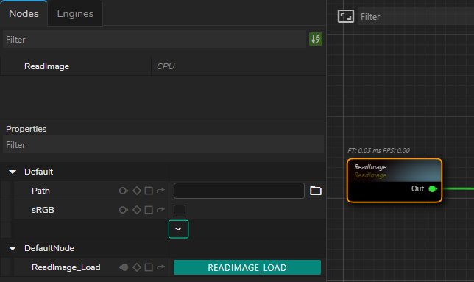Click the ReadImage_Load row pin circle icon
This screenshot has width=474, height=282.
(124, 267)
